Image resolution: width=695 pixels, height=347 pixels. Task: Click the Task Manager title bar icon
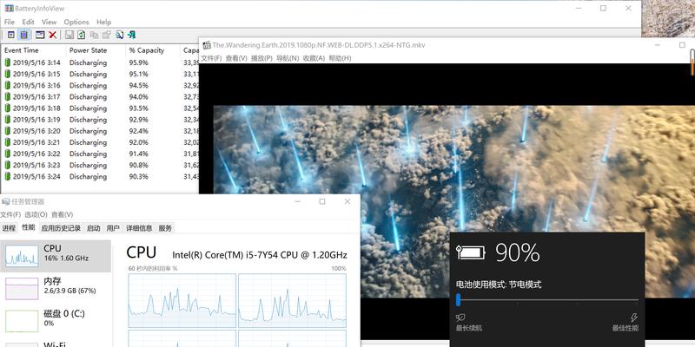(5, 201)
